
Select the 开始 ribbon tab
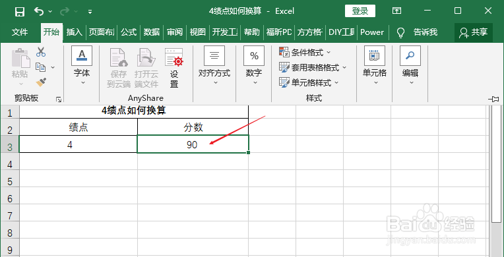[51, 32]
